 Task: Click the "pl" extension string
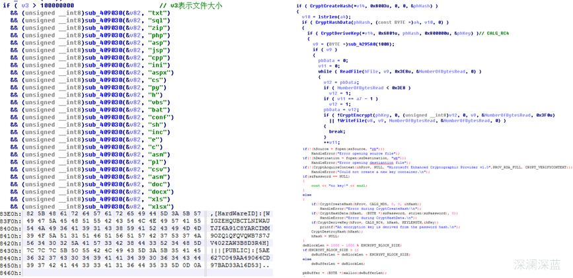coord(157,162)
